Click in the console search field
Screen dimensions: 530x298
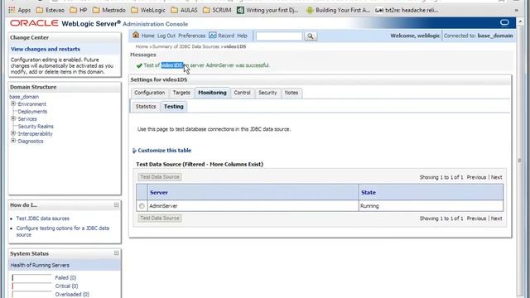point(279,36)
